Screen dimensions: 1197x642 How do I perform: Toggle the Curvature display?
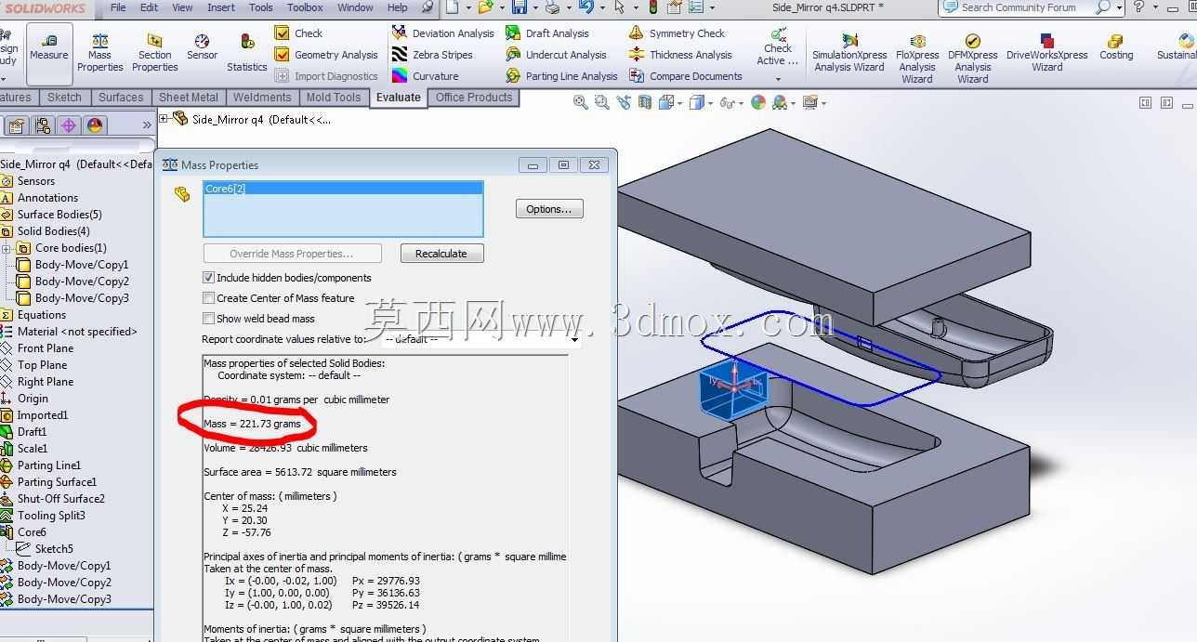(x=426, y=76)
